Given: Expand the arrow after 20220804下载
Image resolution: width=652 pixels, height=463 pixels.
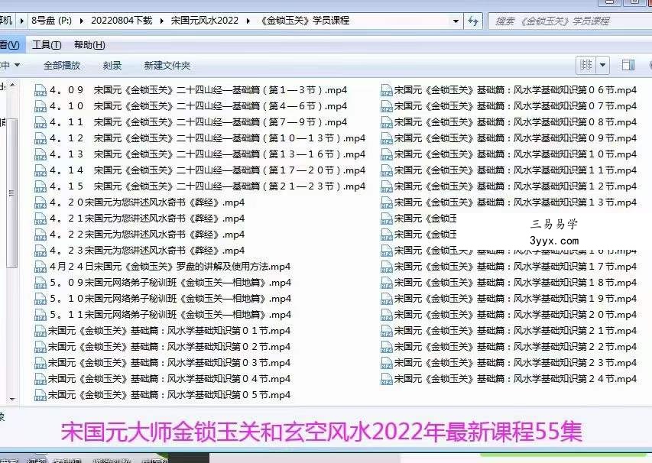Looking at the screenshot, I should click(162, 21).
